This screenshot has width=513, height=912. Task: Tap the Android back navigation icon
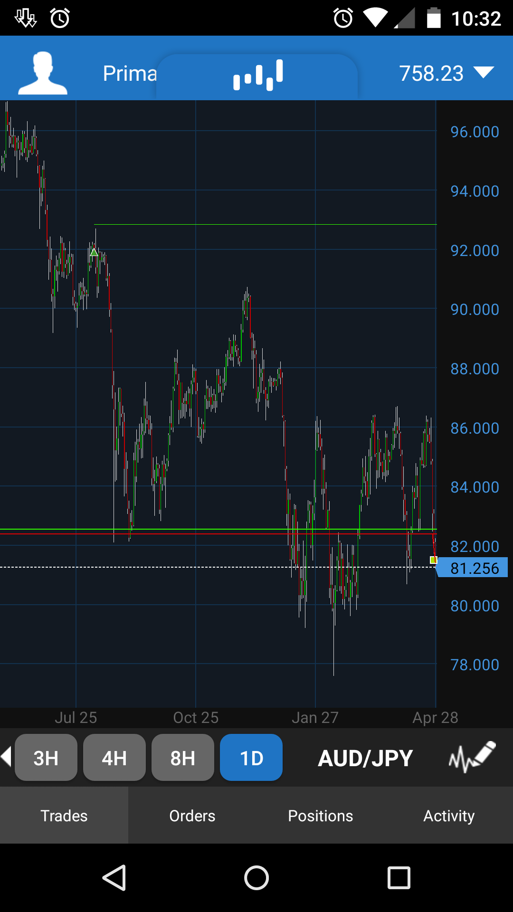click(114, 877)
